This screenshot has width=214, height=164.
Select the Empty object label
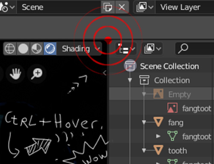(179, 95)
